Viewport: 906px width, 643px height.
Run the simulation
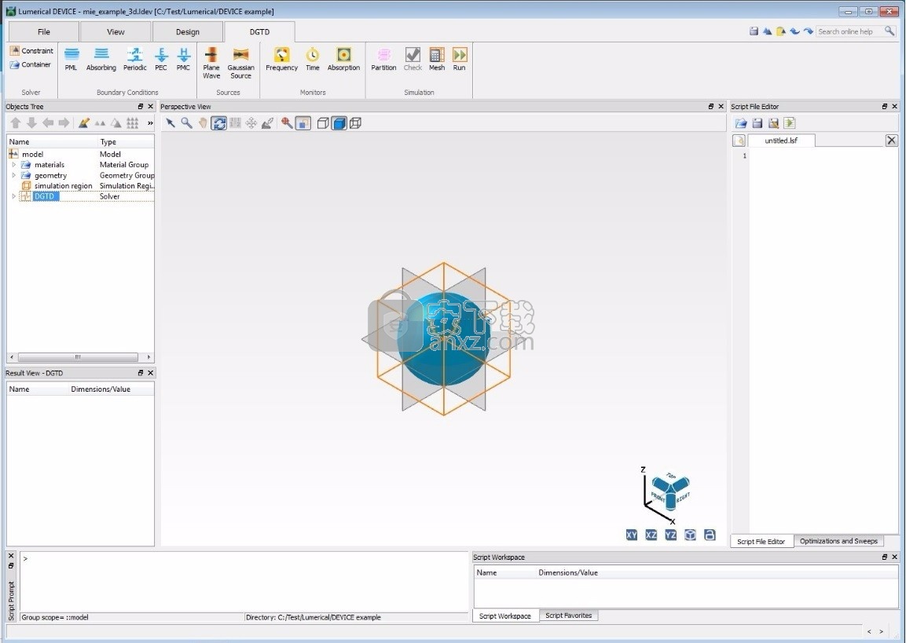(460, 60)
